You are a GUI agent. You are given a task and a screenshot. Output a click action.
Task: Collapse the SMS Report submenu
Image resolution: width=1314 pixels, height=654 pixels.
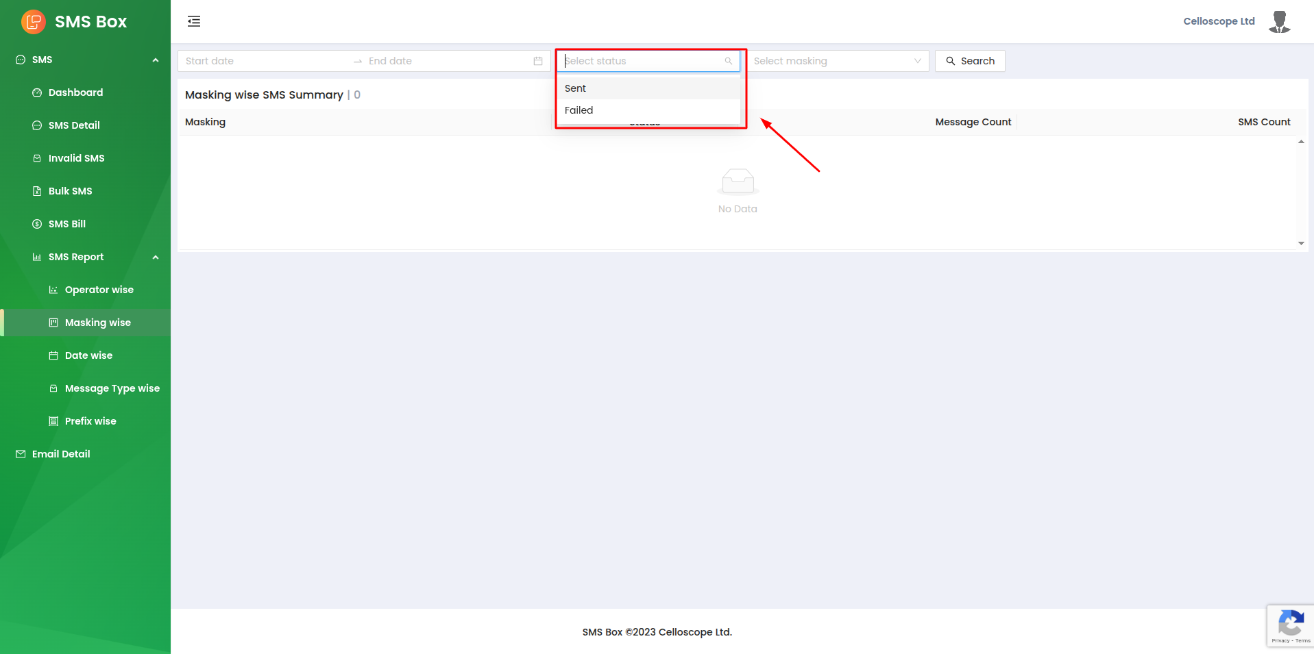(156, 257)
